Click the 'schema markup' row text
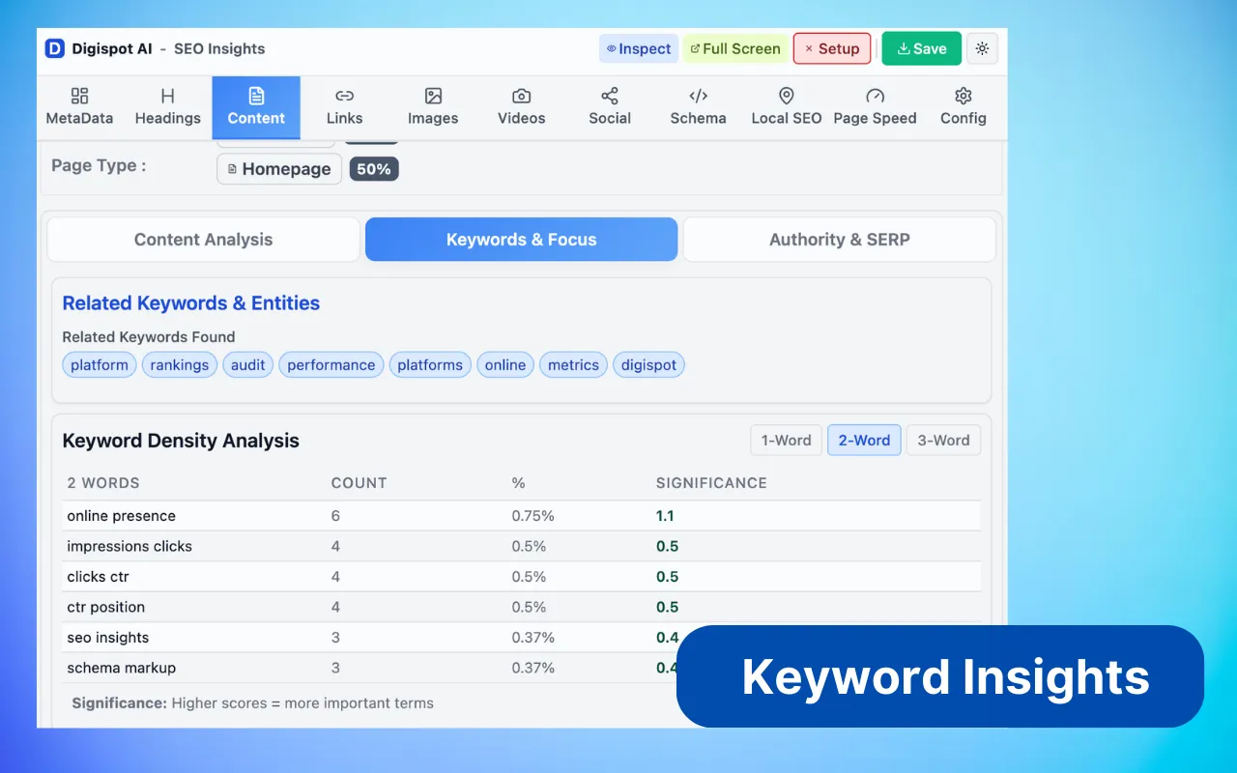Image resolution: width=1237 pixels, height=773 pixels. tap(122, 668)
